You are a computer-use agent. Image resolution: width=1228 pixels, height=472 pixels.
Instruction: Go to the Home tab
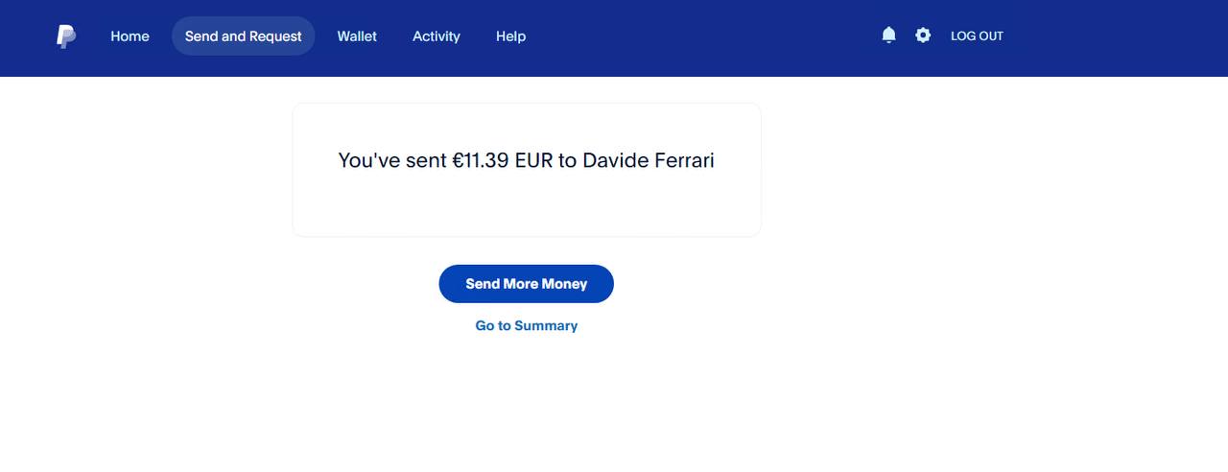130,36
